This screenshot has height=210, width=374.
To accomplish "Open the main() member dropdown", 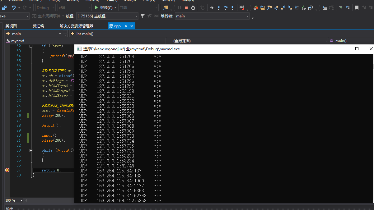I will coord(352,41).
